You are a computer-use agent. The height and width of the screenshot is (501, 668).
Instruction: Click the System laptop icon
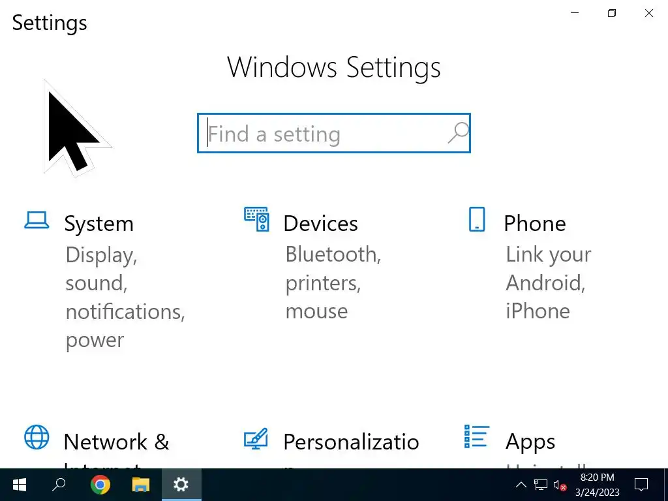[x=37, y=220]
